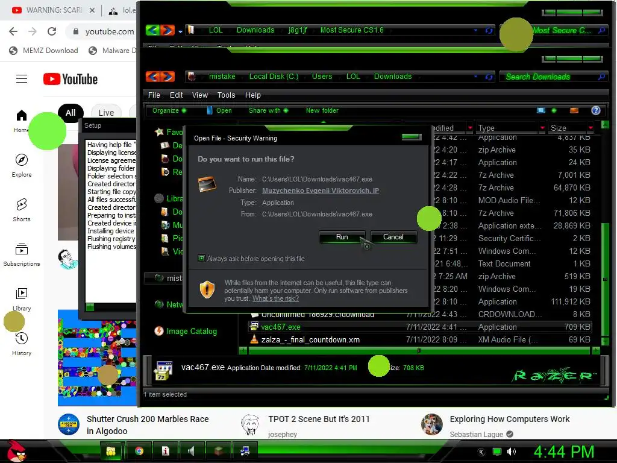617x463 pixels.
Task: Open the Date modified column filter dropdown
Action: coord(470,128)
